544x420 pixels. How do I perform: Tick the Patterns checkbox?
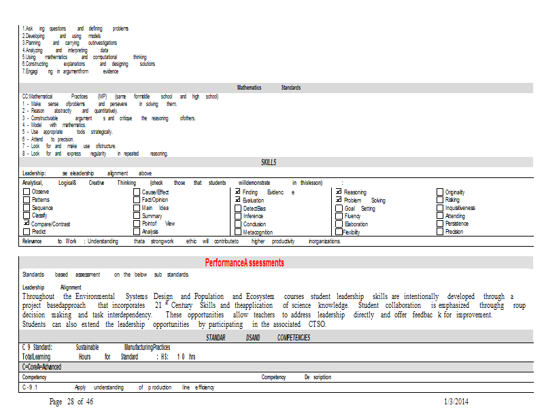pos(27,199)
